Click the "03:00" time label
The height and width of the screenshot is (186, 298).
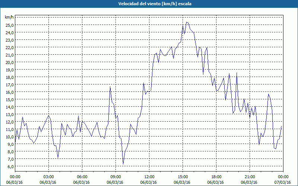(x=49, y=177)
